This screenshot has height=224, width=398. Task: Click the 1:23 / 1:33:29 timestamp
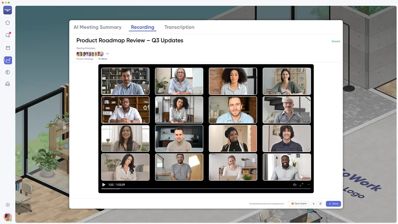pyautogui.click(x=117, y=185)
